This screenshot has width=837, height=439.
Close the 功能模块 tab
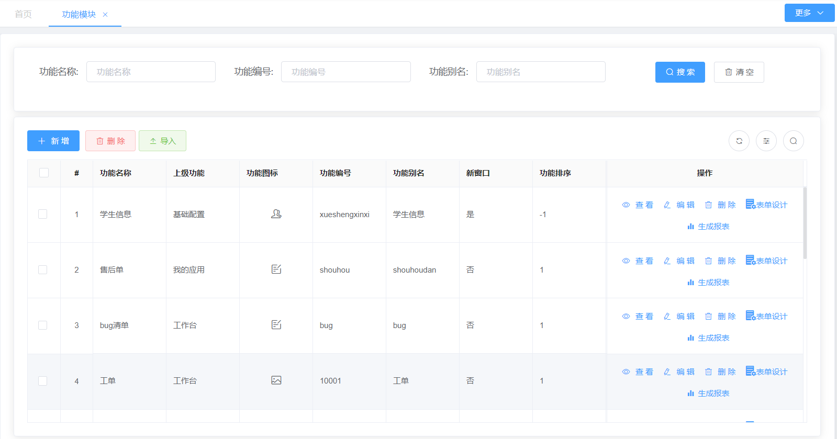[105, 15]
